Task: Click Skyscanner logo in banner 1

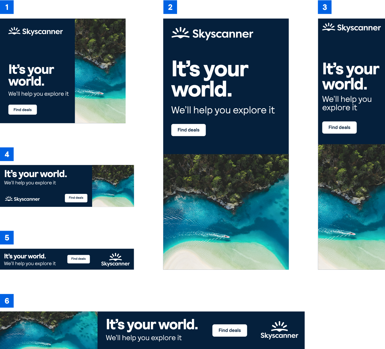Action: (x=36, y=31)
